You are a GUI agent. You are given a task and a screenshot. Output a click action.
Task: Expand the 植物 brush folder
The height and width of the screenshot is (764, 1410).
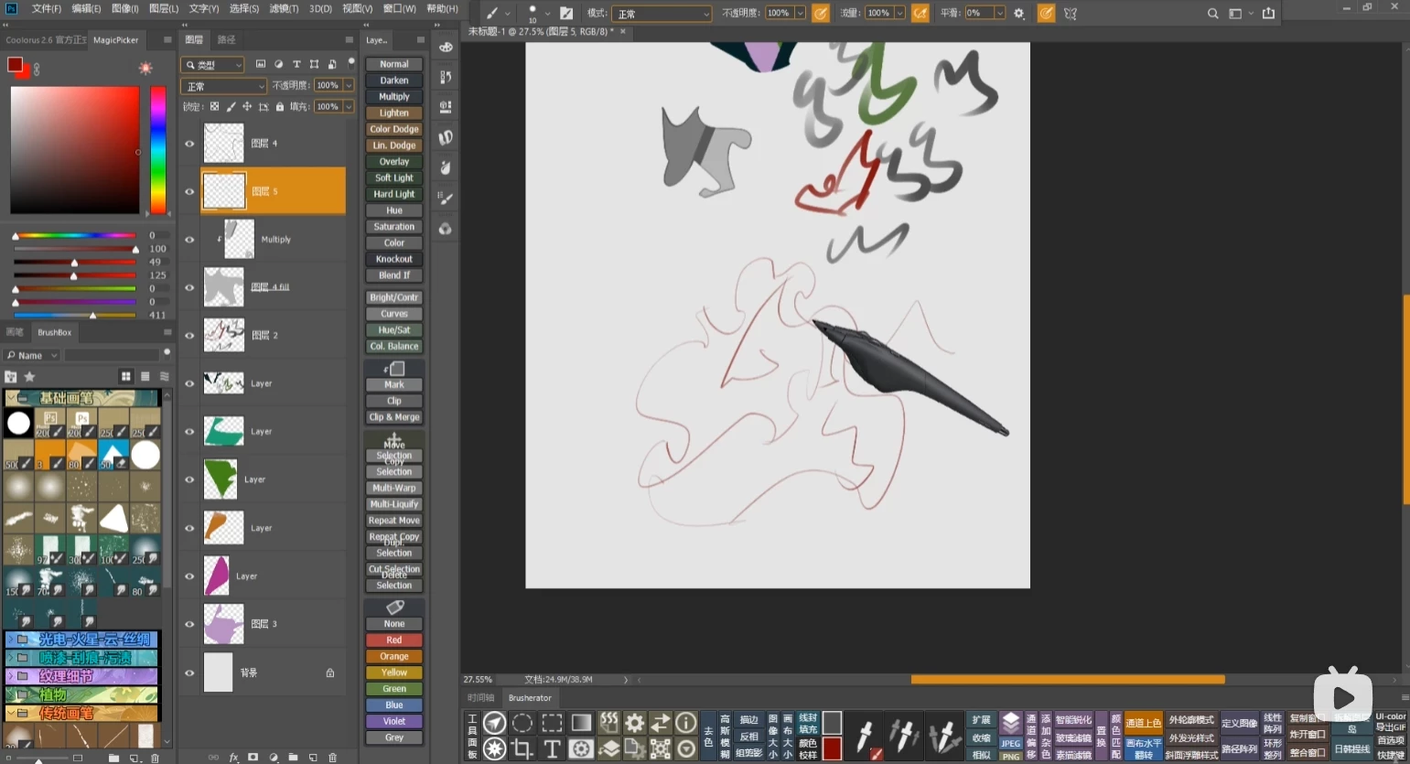(11, 694)
